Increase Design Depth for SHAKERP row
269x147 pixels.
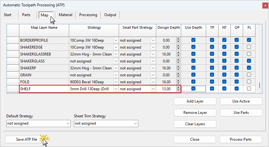178,67
